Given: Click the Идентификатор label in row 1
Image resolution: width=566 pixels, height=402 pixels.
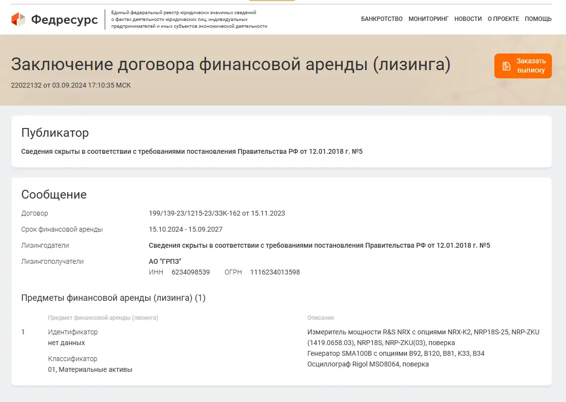Looking at the screenshot, I should pyautogui.click(x=73, y=332).
